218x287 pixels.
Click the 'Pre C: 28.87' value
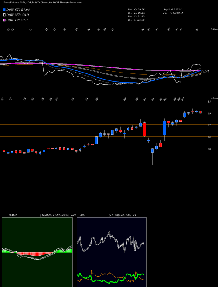tap(136, 20)
